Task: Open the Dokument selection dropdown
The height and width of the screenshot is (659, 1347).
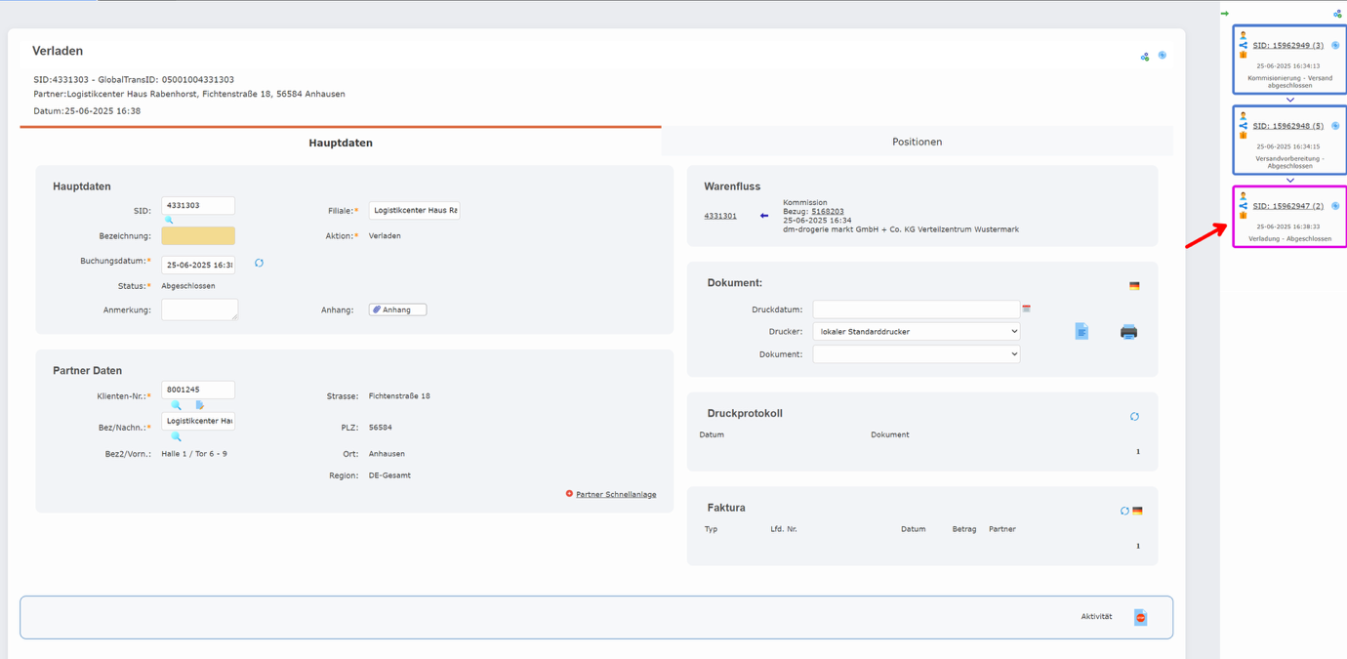Action: click(916, 354)
